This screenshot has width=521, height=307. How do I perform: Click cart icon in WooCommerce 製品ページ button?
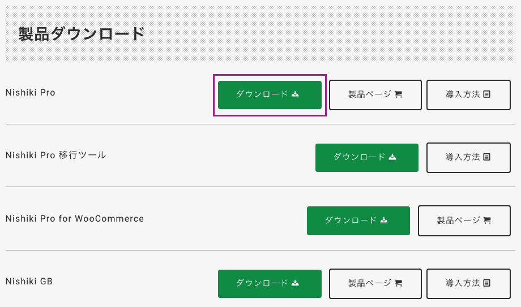pos(488,220)
